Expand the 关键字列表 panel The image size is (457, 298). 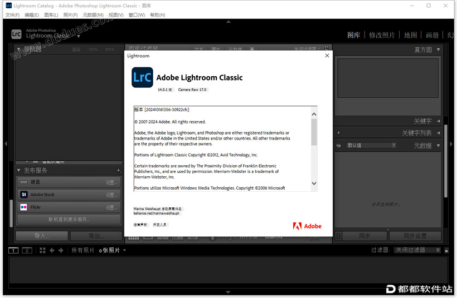[x=439, y=133]
